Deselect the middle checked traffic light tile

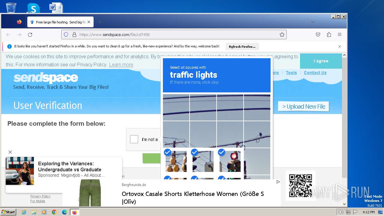point(203,161)
